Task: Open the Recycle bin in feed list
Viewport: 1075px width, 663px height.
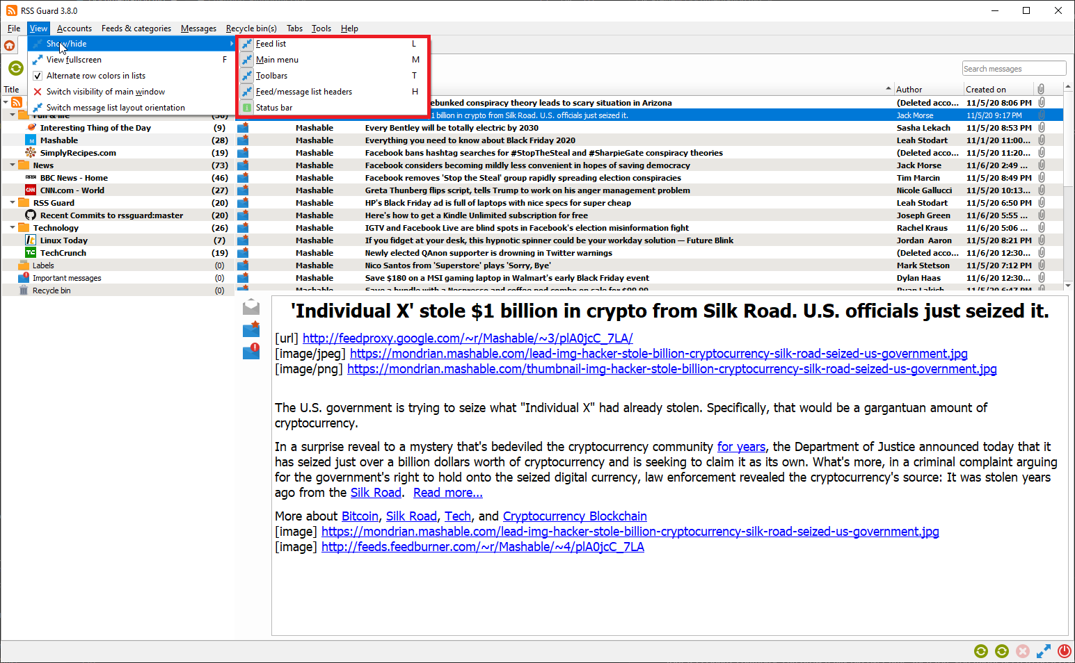Action: (51, 290)
